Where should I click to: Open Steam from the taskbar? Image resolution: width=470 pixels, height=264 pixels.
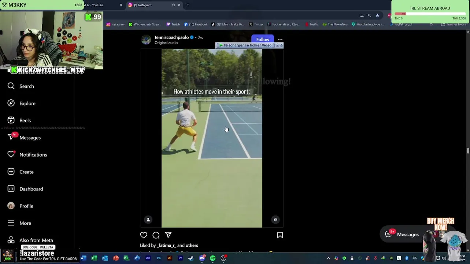(x=191, y=258)
